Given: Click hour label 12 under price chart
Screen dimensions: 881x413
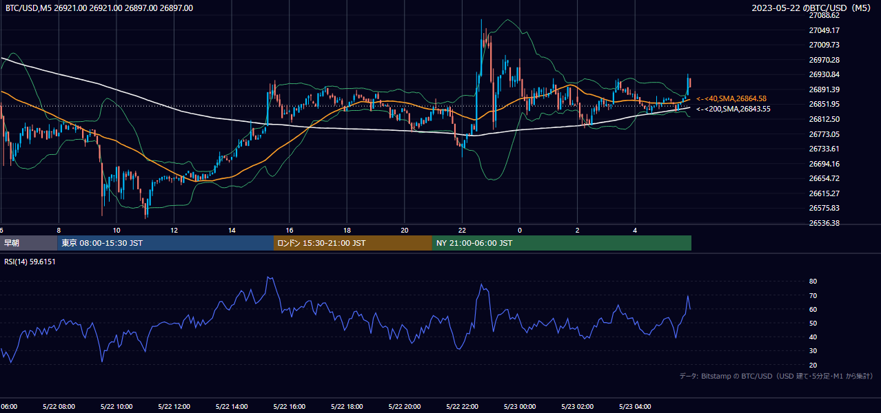Looking at the screenshot, I should [174, 230].
